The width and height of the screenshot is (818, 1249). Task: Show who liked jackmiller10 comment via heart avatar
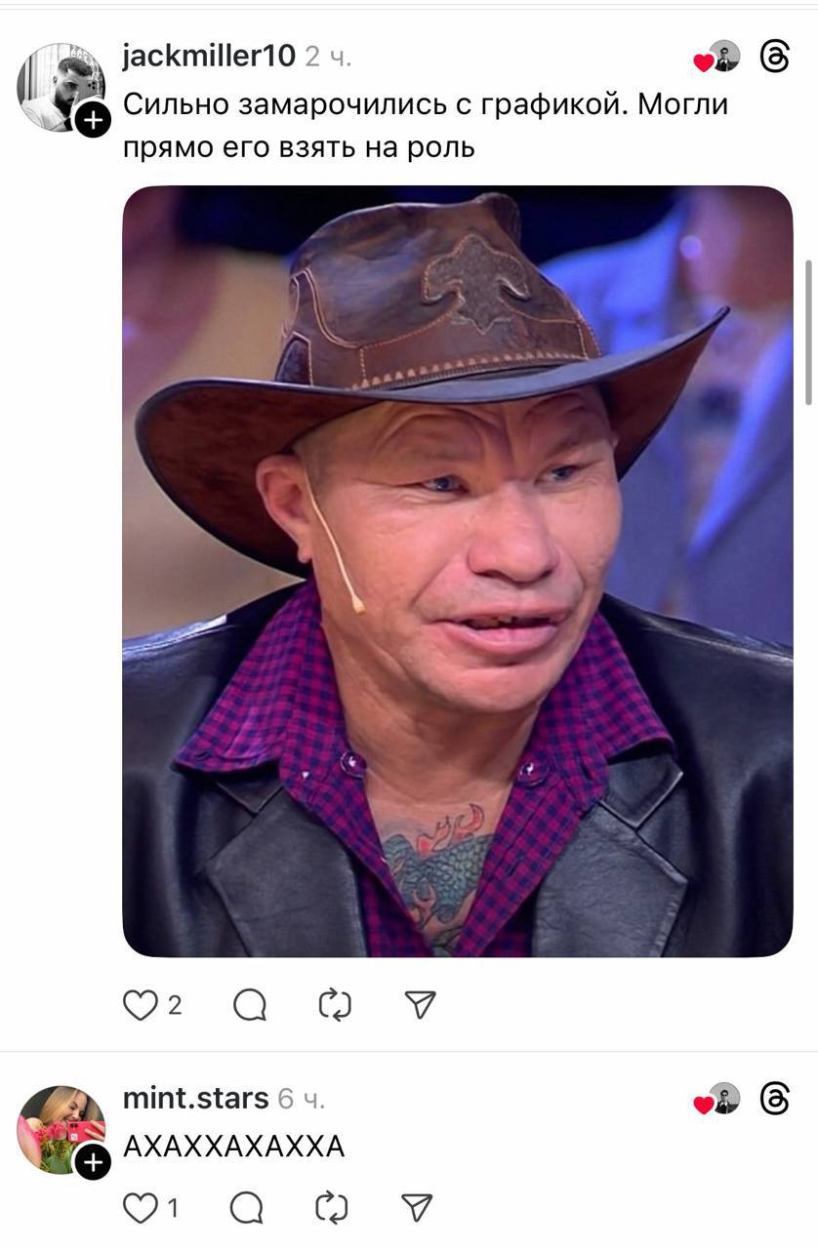[x=716, y=58]
